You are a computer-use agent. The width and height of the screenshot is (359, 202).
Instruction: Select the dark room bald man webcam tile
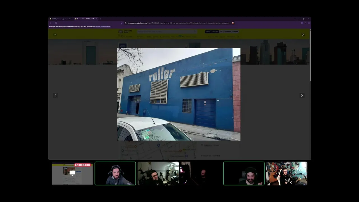click(x=201, y=173)
